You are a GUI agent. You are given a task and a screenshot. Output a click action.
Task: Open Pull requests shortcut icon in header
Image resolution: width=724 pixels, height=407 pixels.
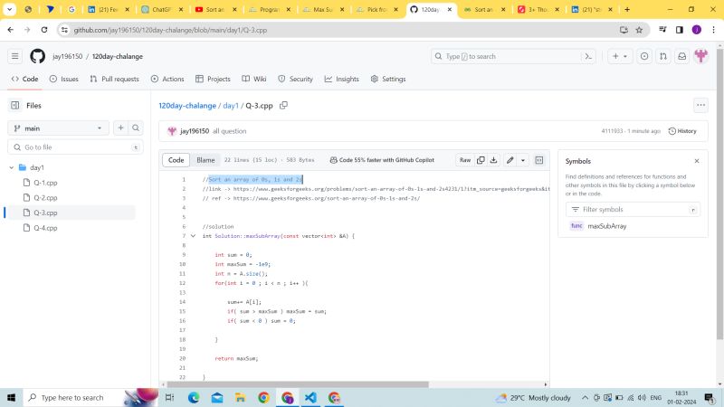click(x=663, y=56)
